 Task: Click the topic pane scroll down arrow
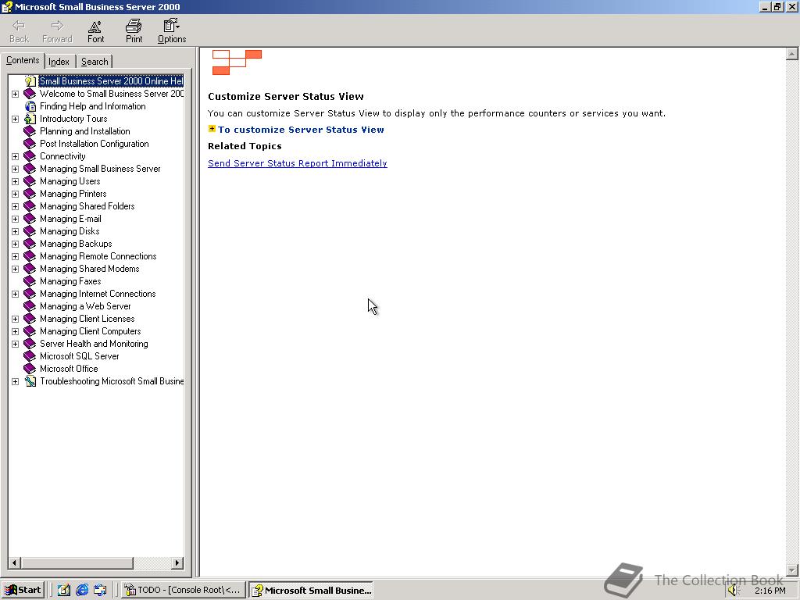coord(792,570)
